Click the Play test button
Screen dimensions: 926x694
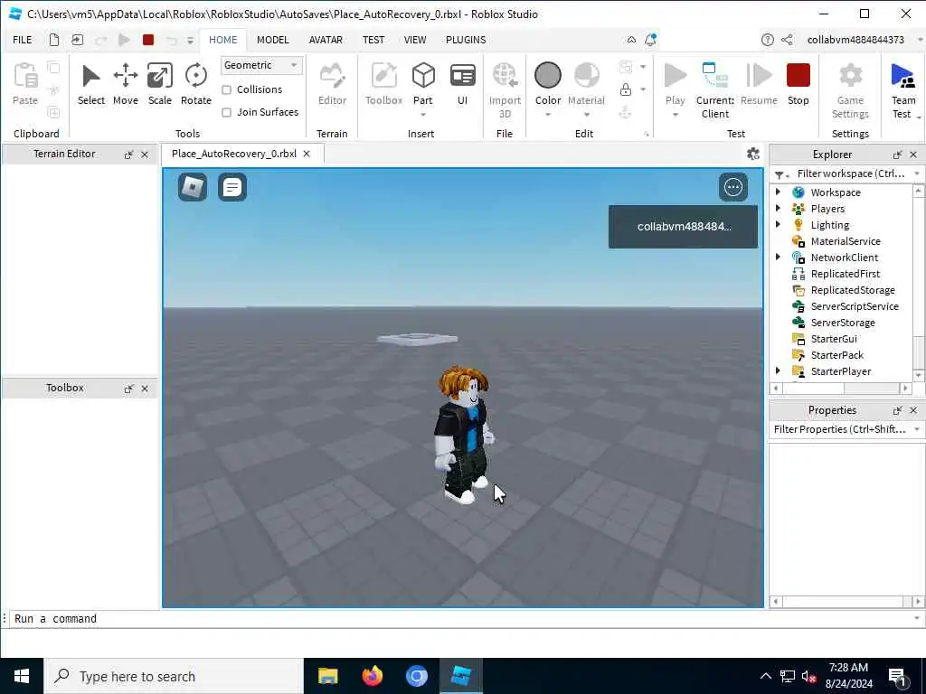(675, 76)
